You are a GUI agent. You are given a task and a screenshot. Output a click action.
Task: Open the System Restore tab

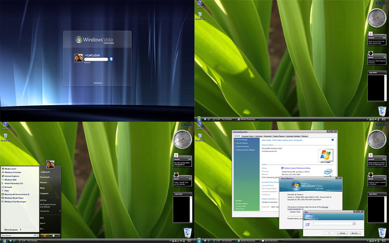tap(278, 136)
